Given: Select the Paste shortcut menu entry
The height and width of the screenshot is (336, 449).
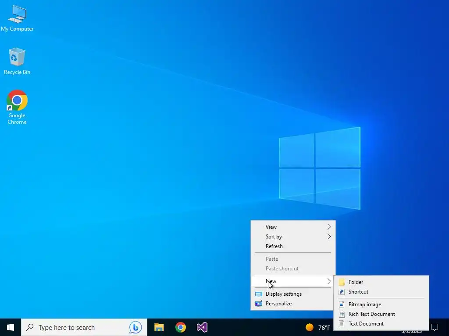Looking at the screenshot, I should (293, 269).
